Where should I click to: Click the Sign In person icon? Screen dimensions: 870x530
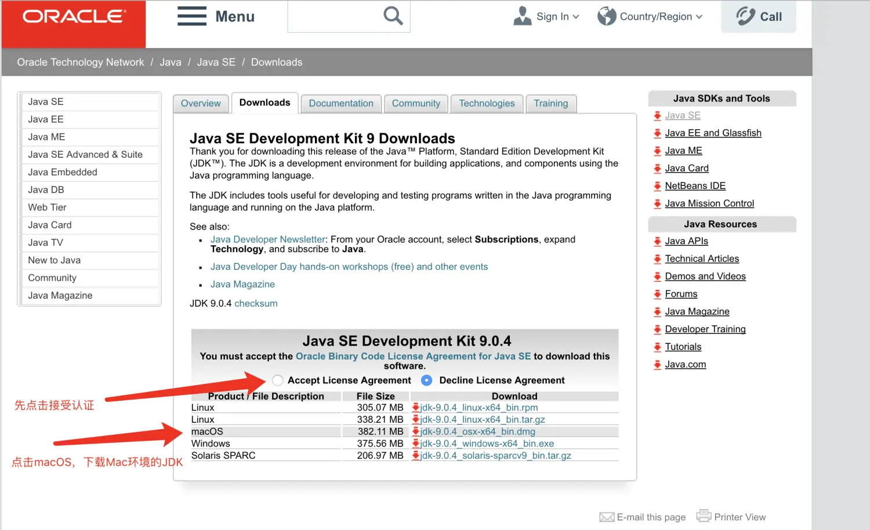[523, 16]
